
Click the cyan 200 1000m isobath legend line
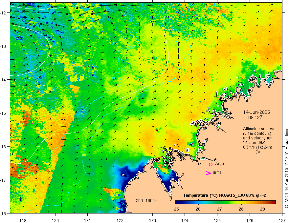click(x=142, y=204)
